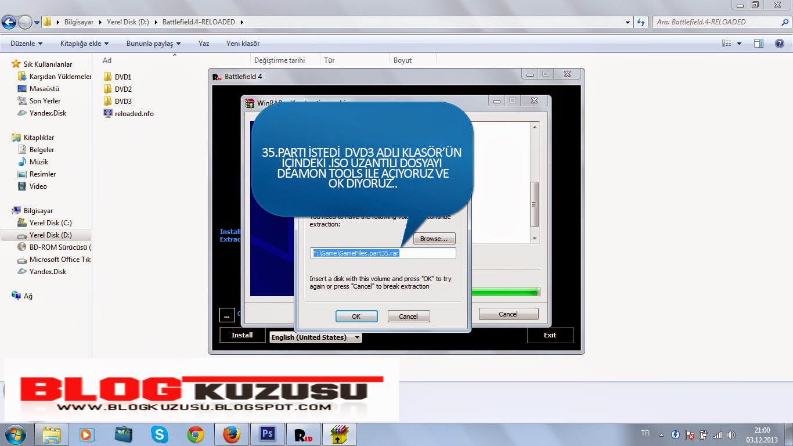Go back using Explorer's Back arrow
The image size is (793, 446).
9,23
